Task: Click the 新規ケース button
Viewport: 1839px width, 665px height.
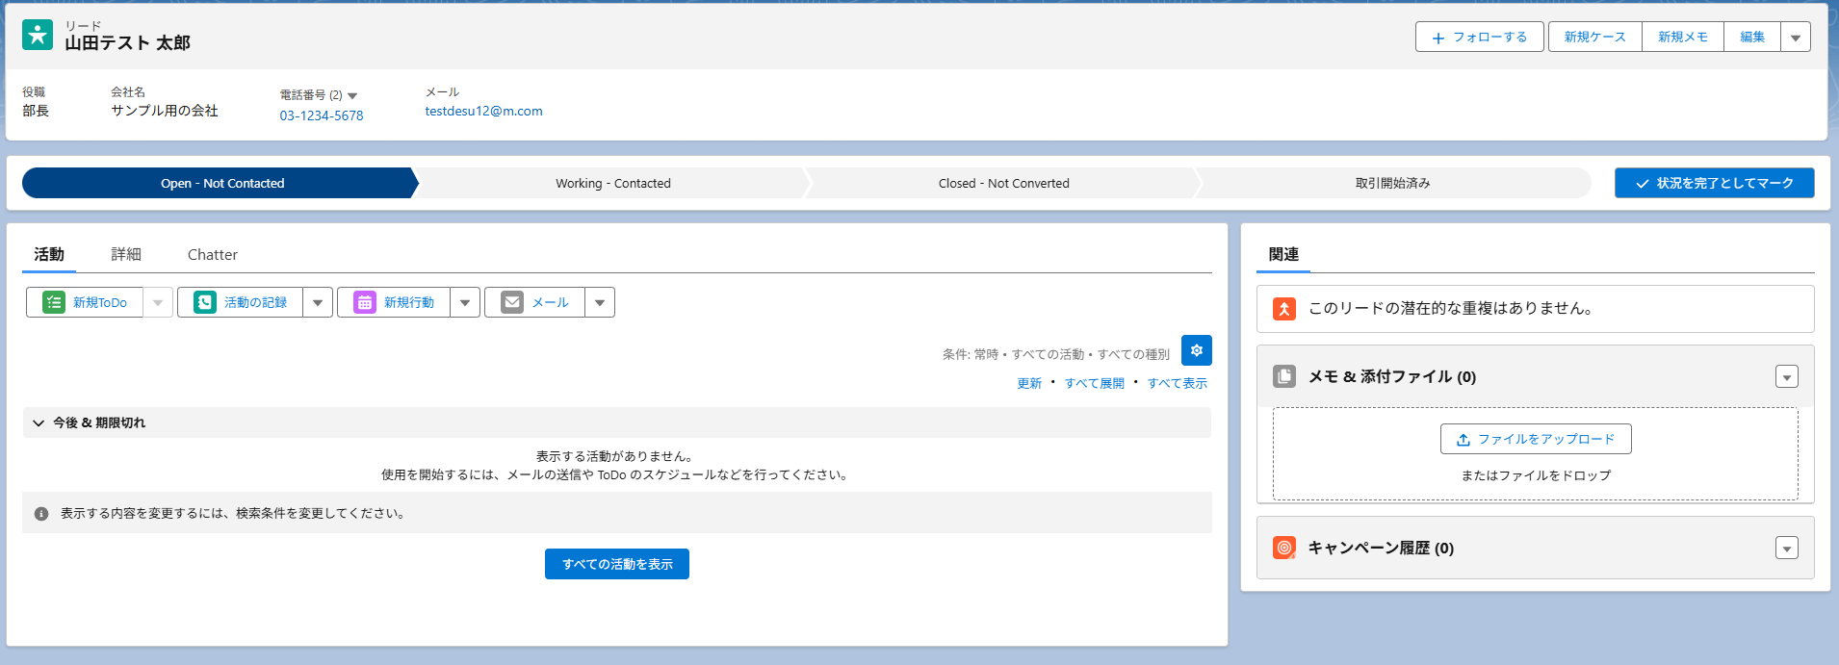Action: tap(1595, 38)
